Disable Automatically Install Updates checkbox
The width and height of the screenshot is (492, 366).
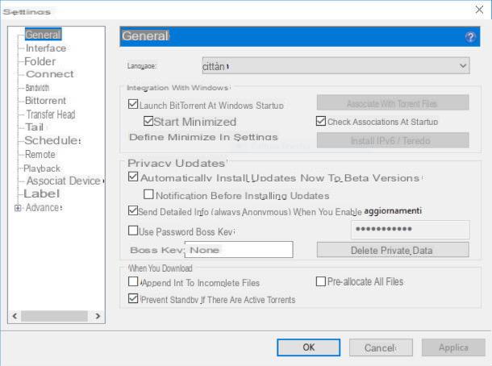(x=133, y=177)
